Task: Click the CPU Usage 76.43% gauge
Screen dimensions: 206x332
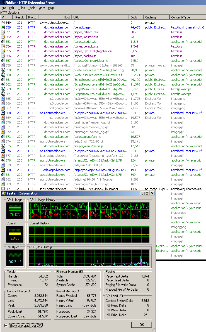Action: coord(15,210)
